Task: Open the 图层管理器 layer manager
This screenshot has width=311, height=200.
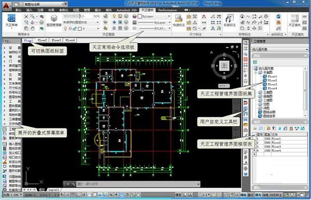Action: pyautogui.click(x=54, y=21)
